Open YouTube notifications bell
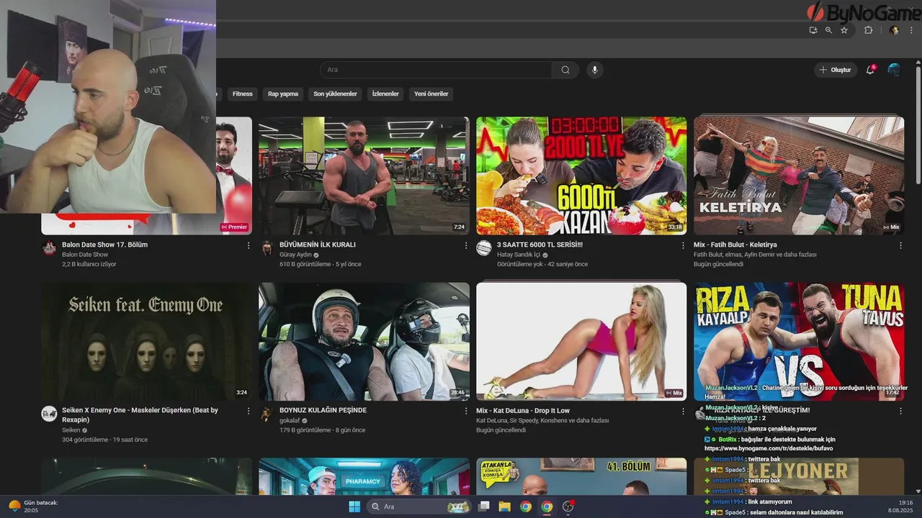 pos(871,70)
